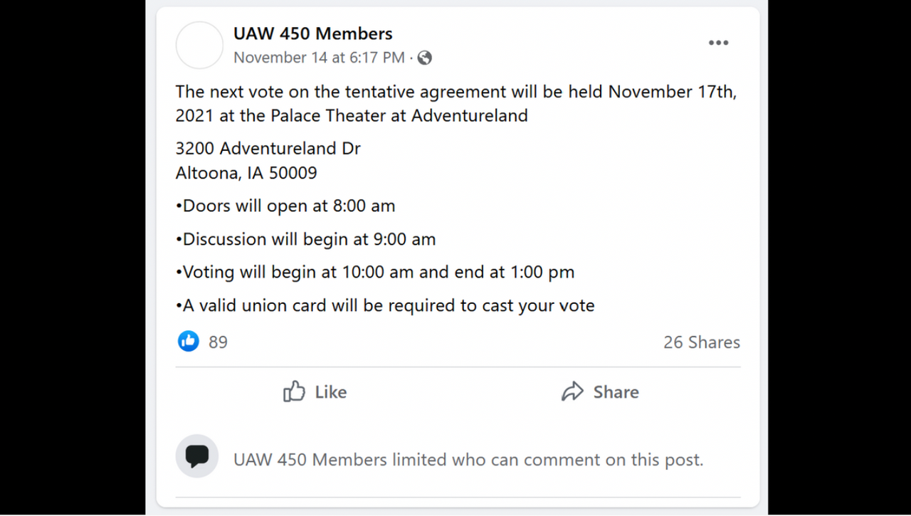911x516 pixels.
Task: Click the Discussion will begin at 9:00 am line
Action: 305,239
